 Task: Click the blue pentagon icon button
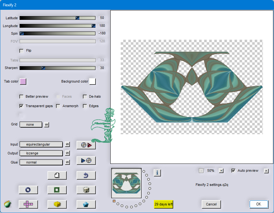[x=86, y=204]
